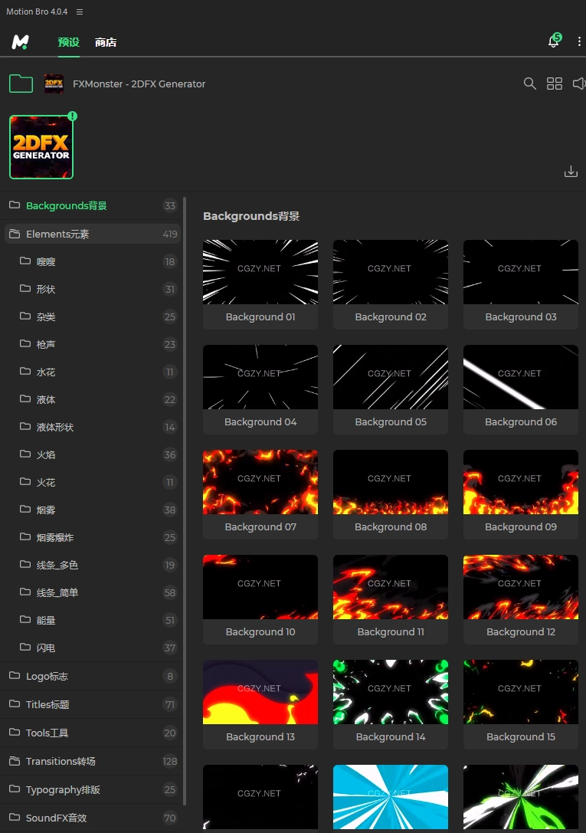The height and width of the screenshot is (833, 586).
Task: Open the notifications bell
Action: [x=554, y=41]
